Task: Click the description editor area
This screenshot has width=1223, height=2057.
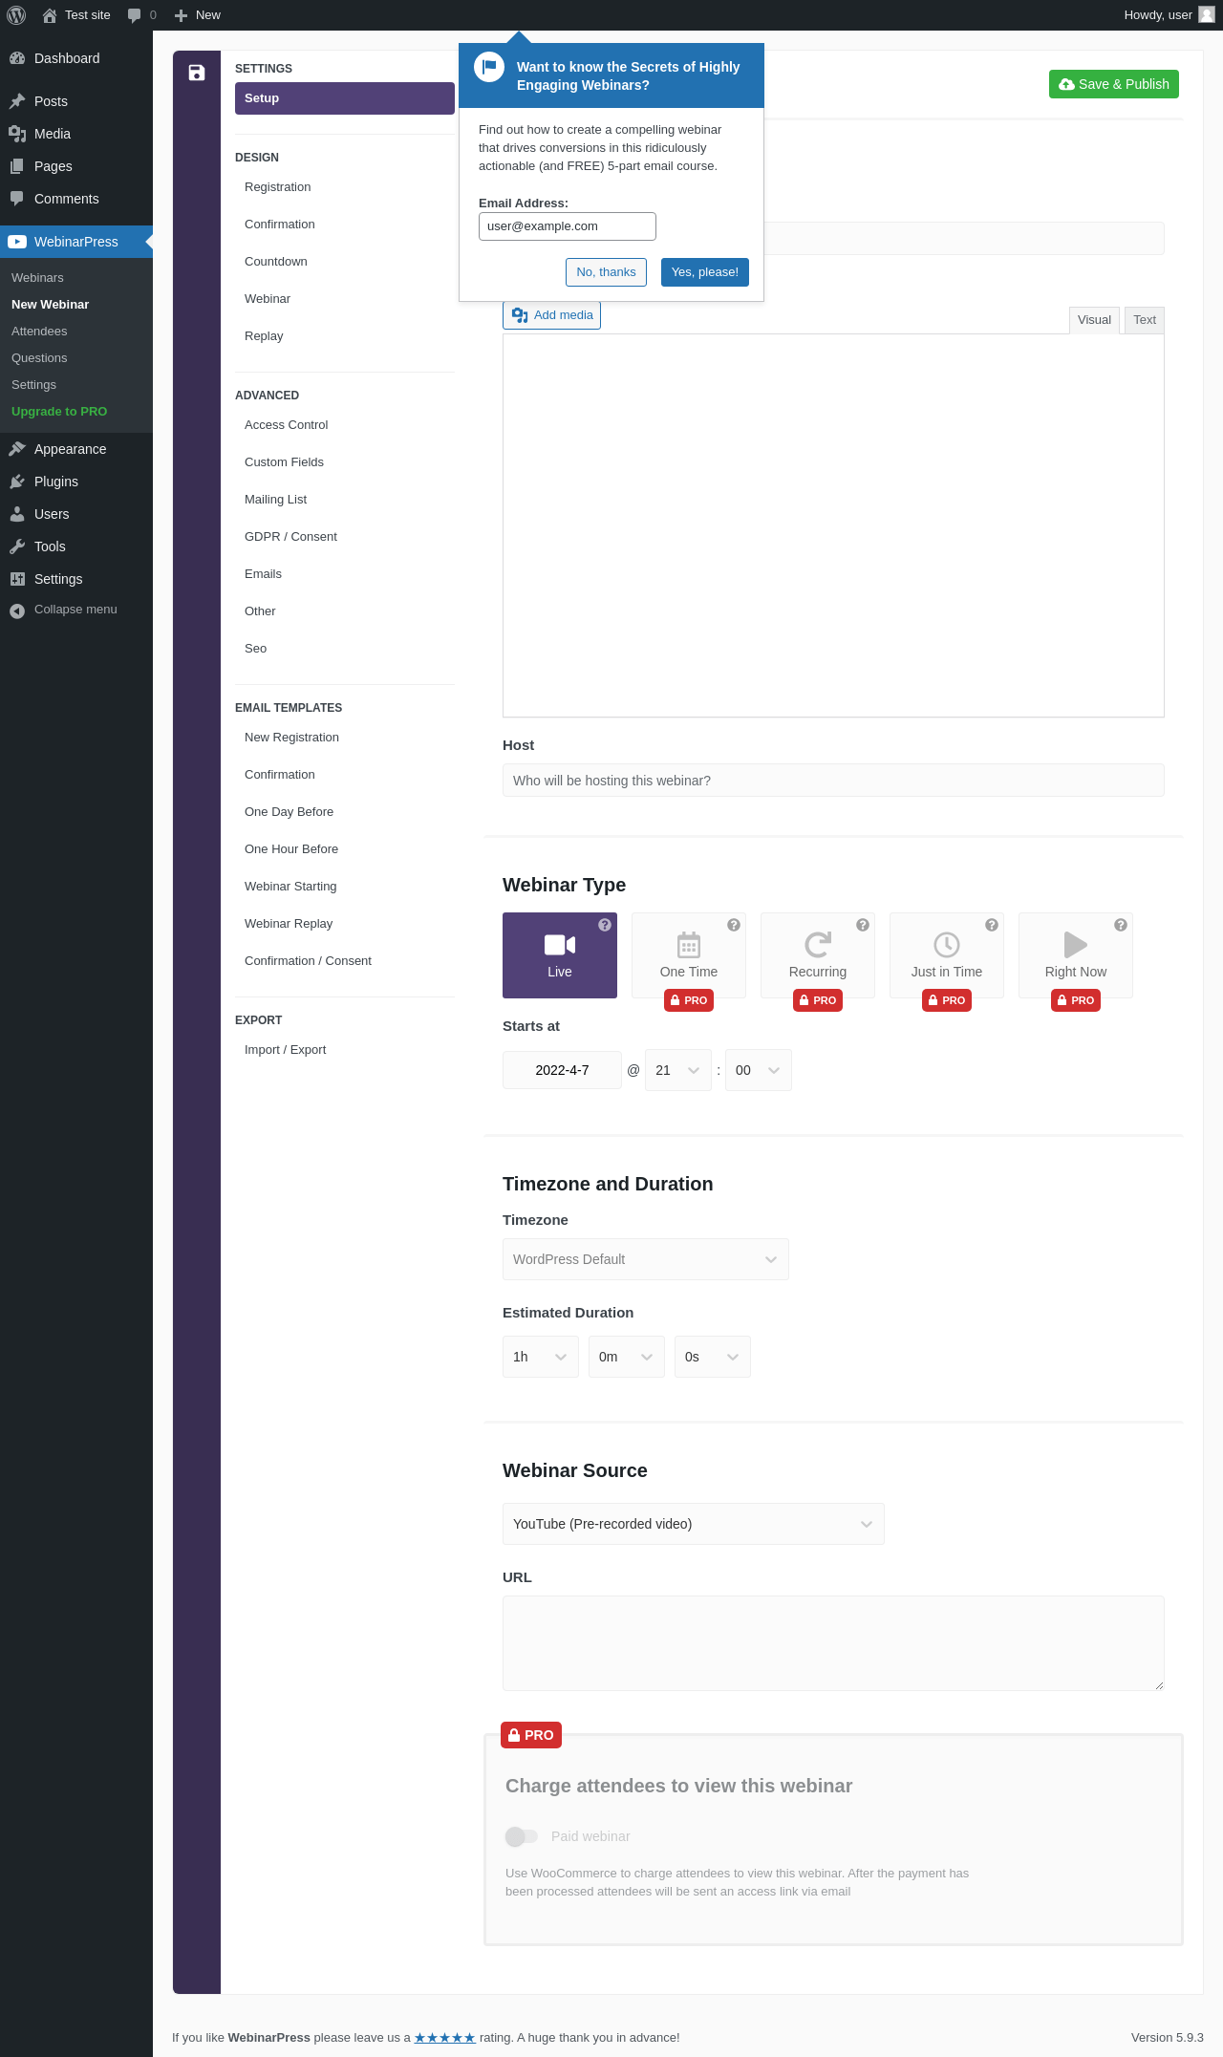Action: coord(833,525)
